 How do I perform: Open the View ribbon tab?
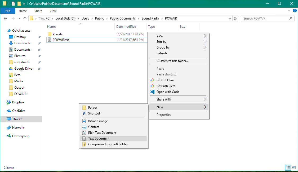coord(53,11)
